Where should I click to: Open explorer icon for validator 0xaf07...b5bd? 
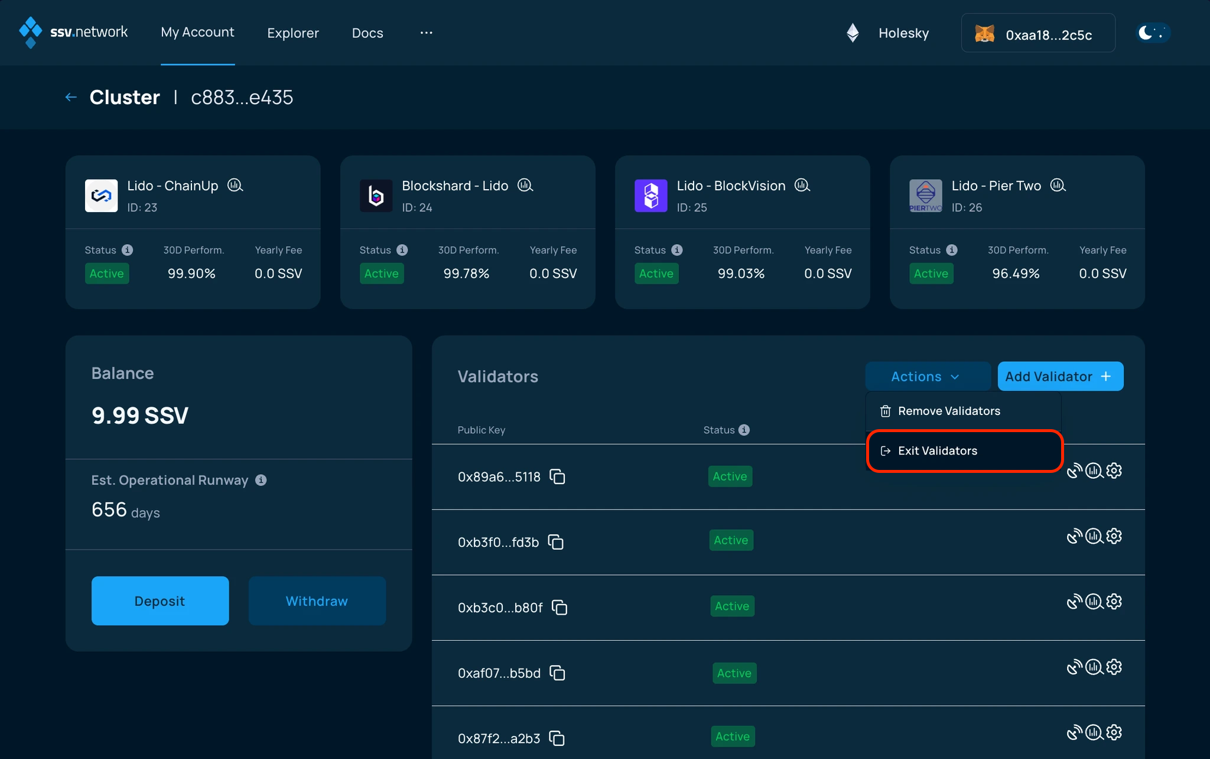[1094, 667]
